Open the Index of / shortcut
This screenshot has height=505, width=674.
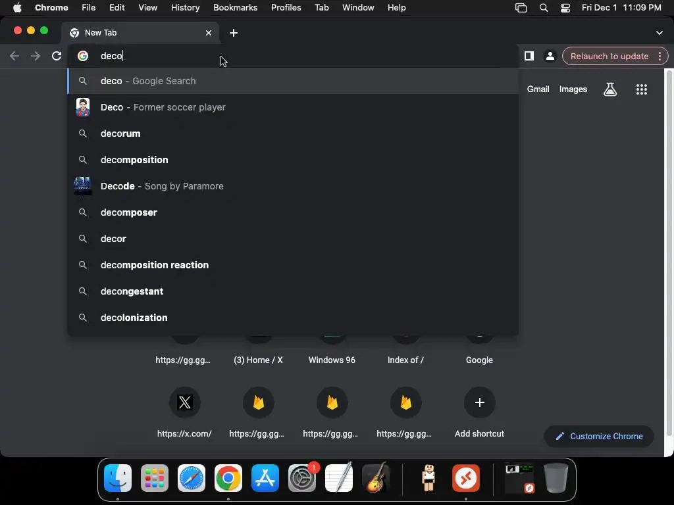(x=405, y=360)
